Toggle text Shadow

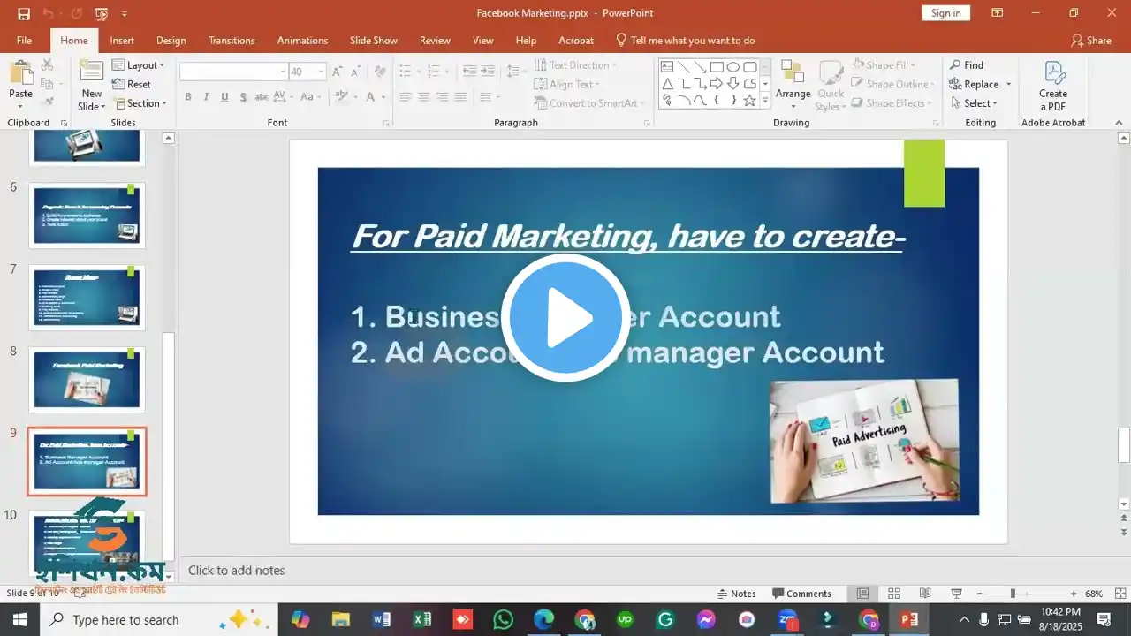click(243, 97)
